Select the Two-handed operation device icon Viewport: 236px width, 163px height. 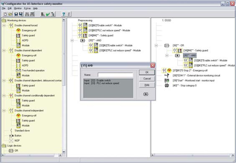pyautogui.click(x=18, y=70)
